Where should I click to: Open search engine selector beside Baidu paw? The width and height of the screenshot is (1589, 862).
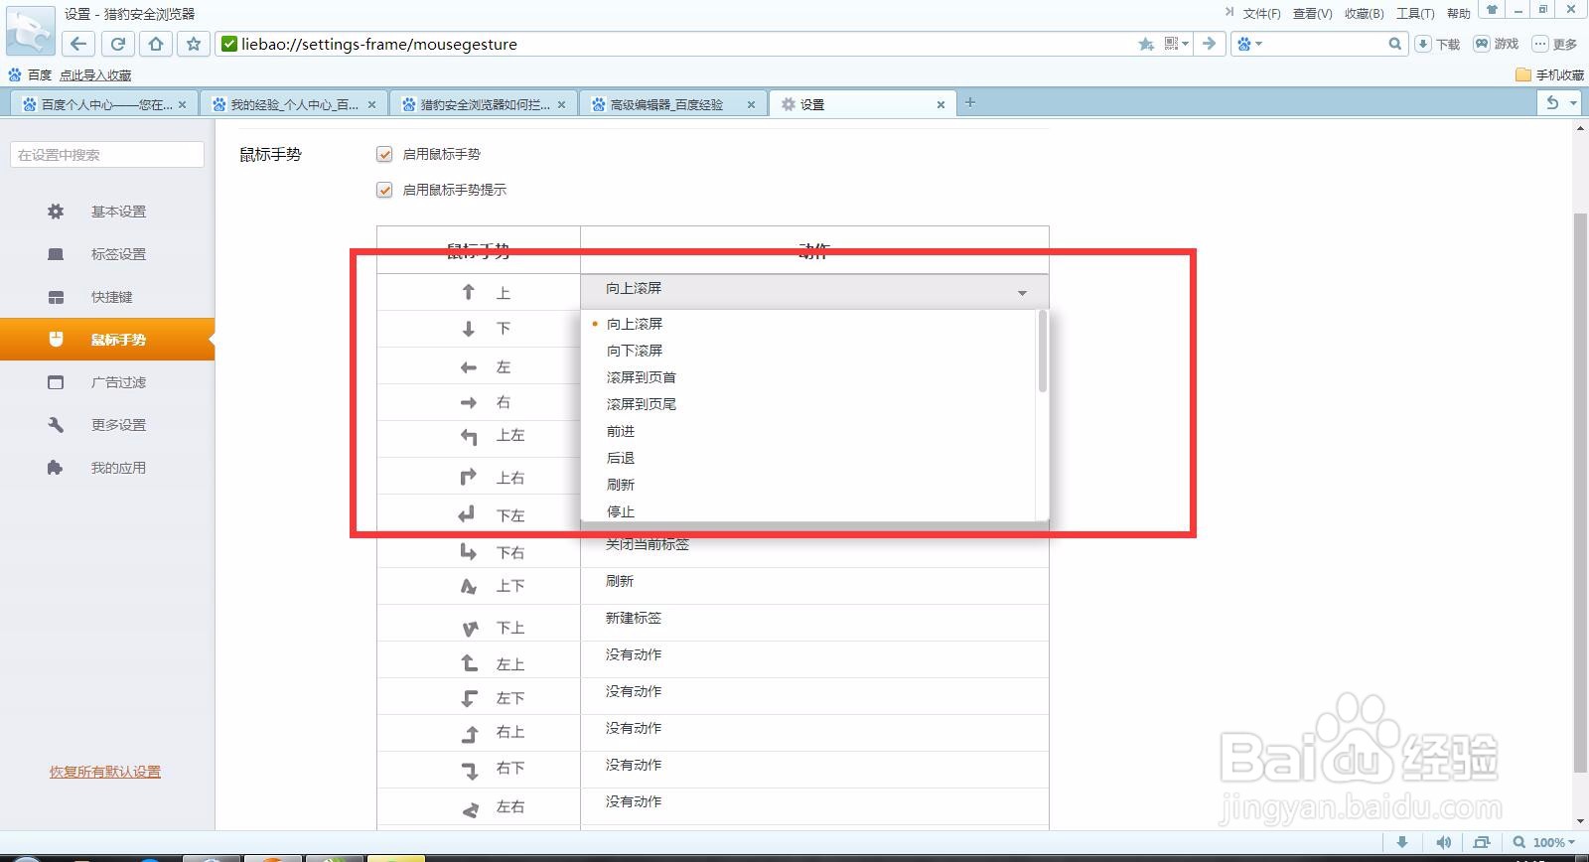(x=1247, y=44)
